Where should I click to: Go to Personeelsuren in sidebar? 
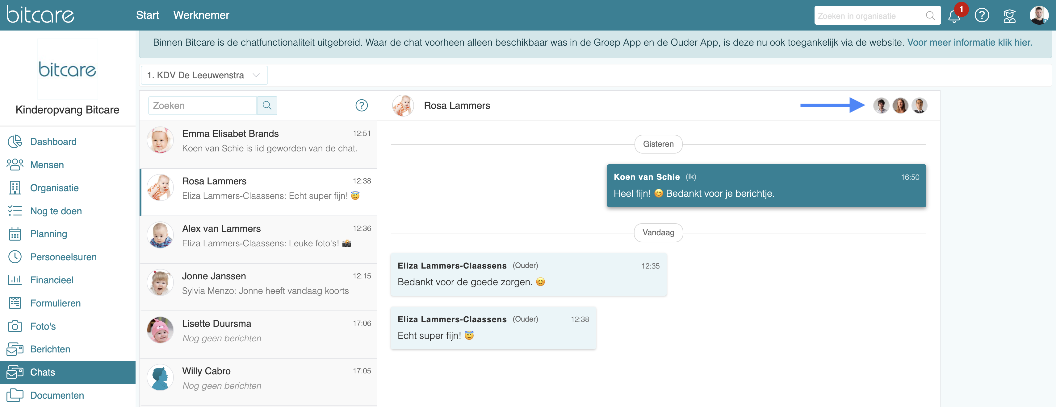pos(63,257)
